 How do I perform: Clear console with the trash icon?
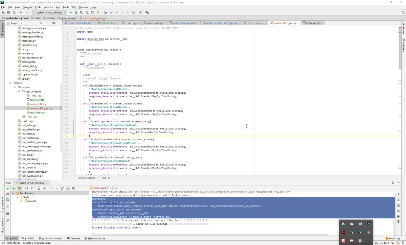(398, 222)
